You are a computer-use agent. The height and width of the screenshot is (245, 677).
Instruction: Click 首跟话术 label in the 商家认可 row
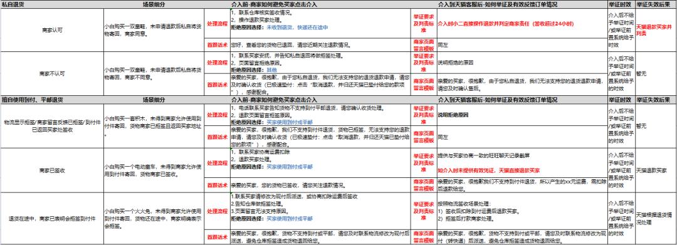tap(216, 45)
